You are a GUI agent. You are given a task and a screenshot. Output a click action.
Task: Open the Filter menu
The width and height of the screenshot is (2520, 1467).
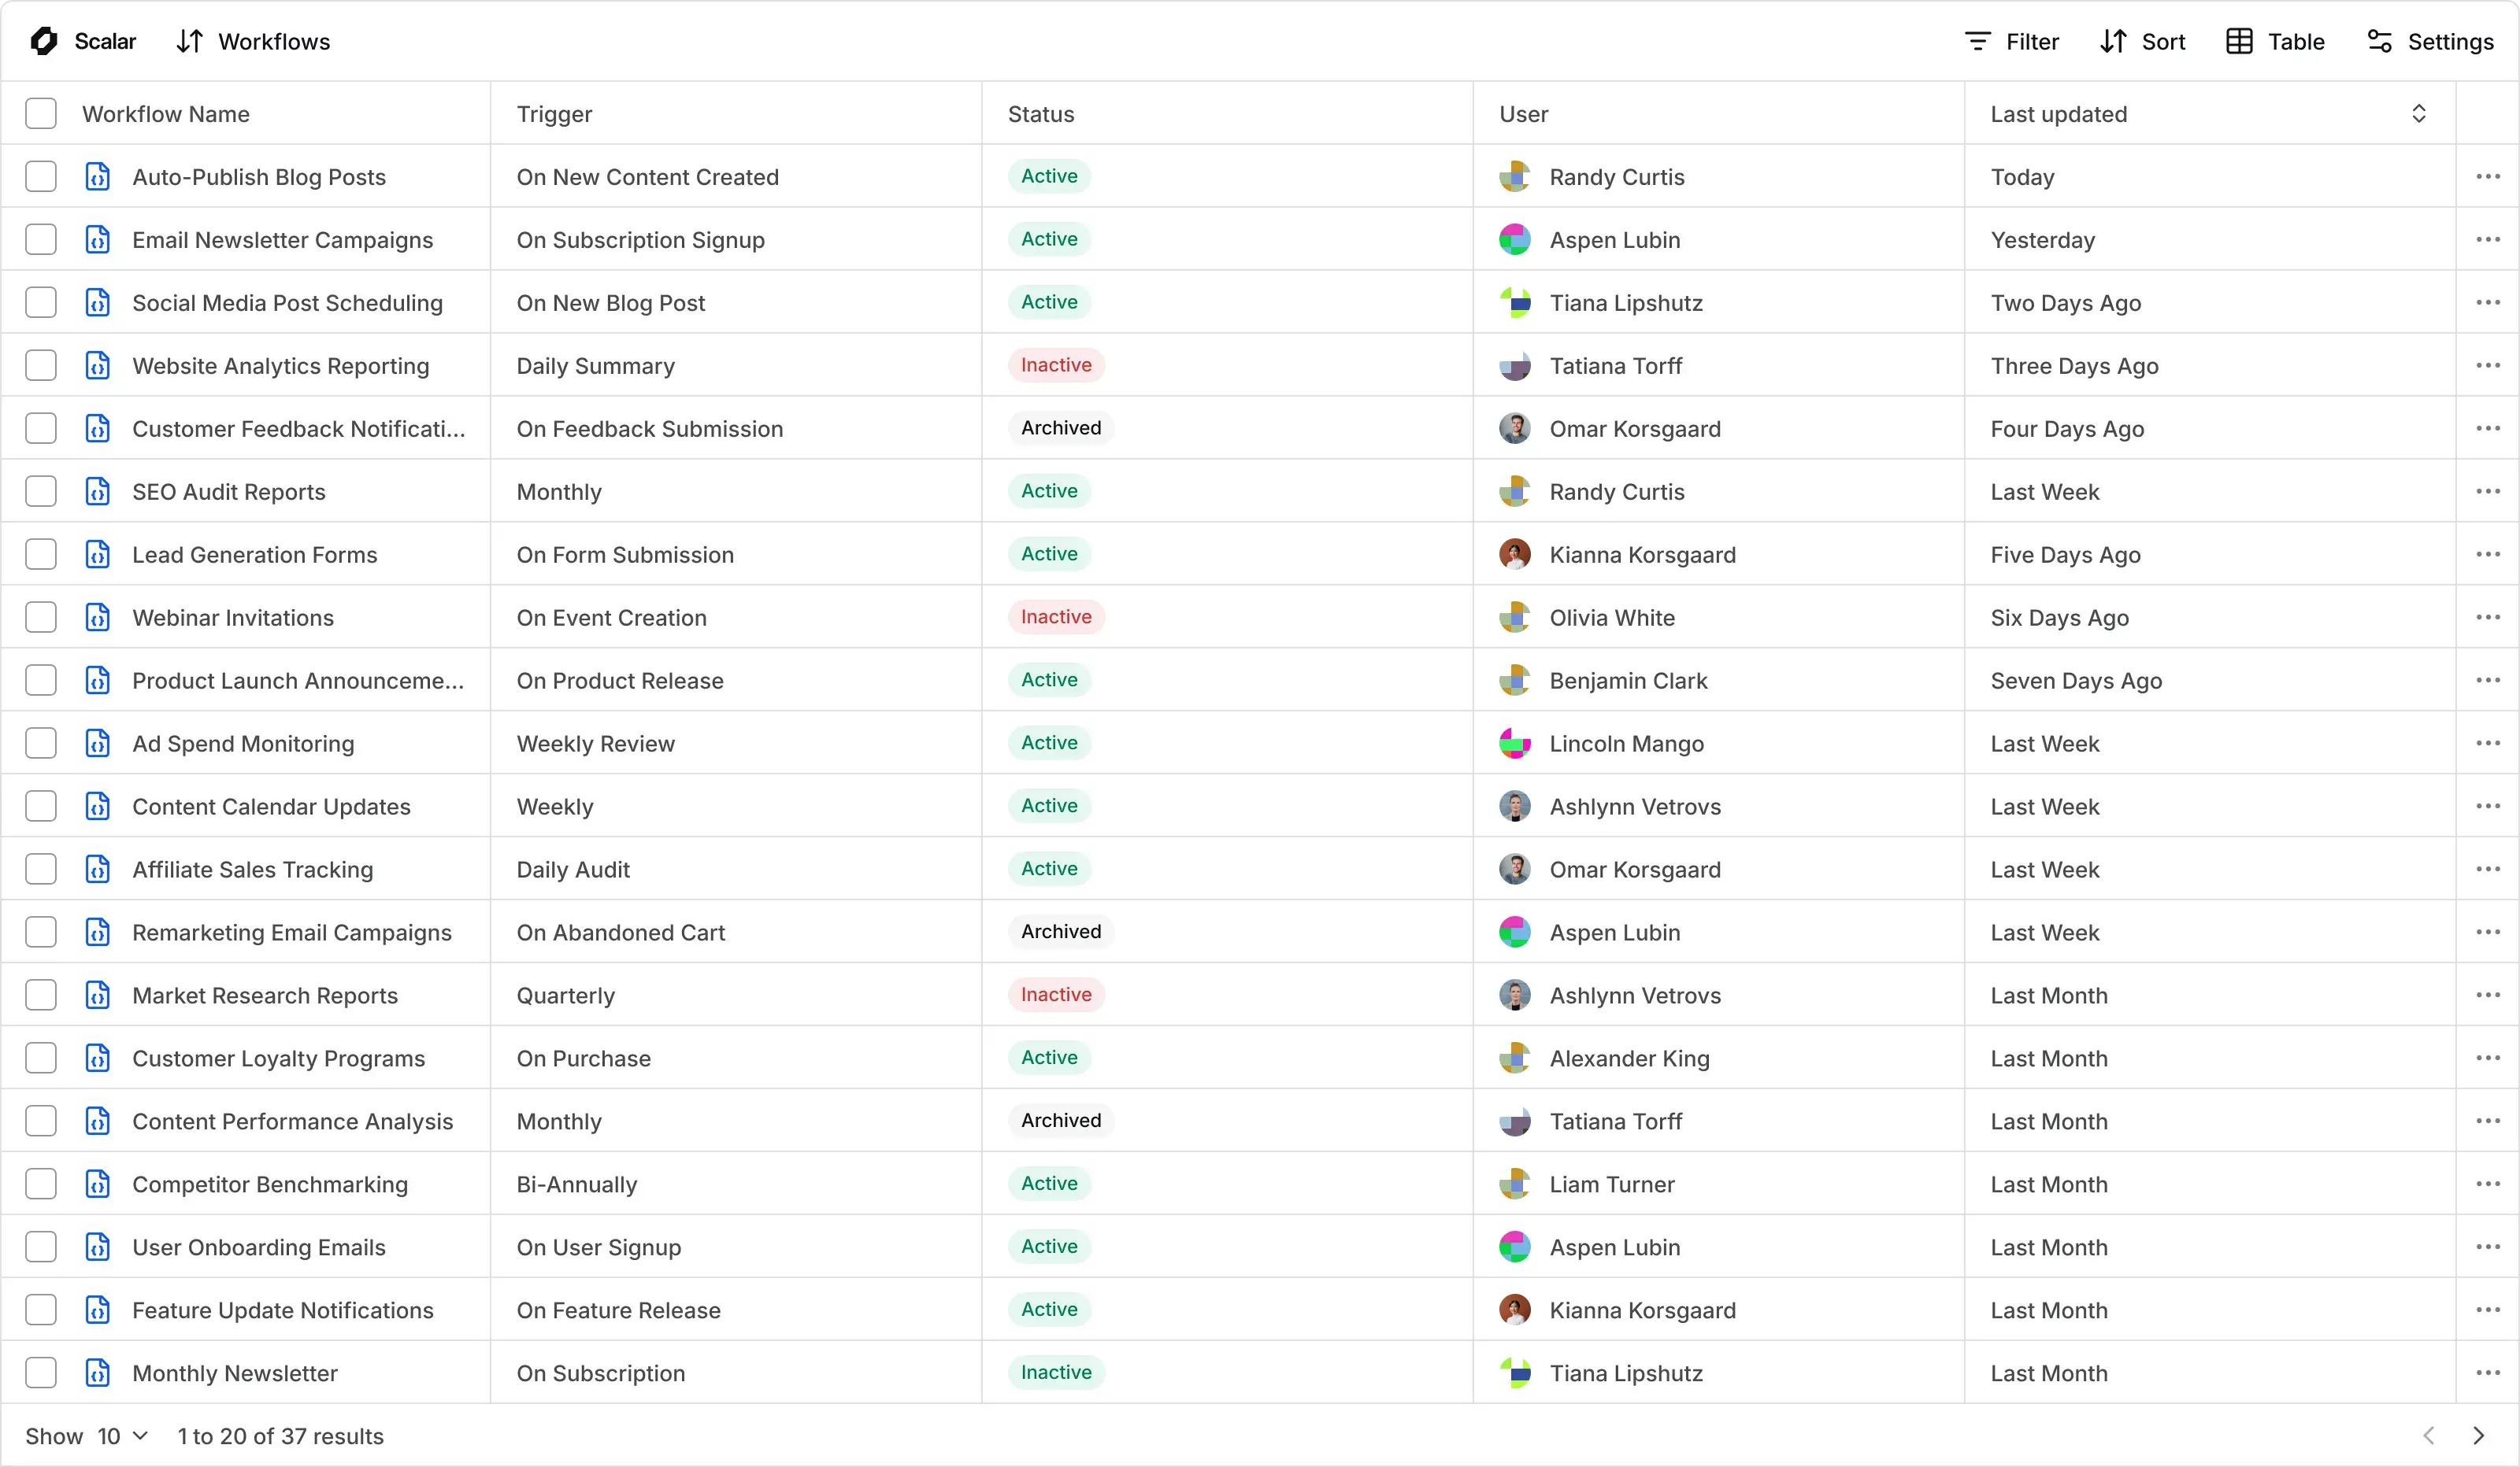tap(2012, 41)
